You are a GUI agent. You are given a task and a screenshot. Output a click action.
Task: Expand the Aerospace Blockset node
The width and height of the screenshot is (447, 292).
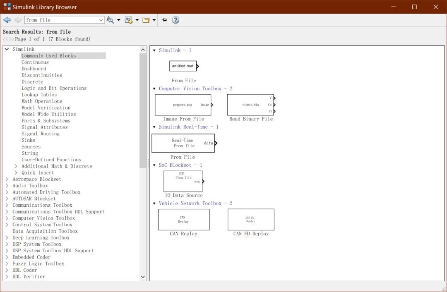(7, 179)
